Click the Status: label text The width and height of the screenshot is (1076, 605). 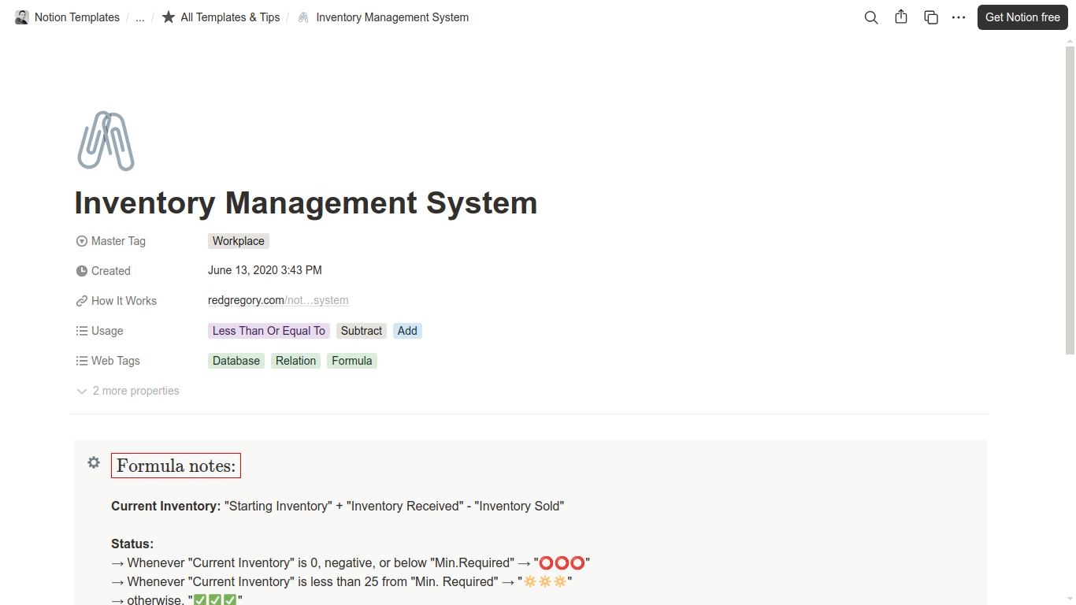coord(132,544)
